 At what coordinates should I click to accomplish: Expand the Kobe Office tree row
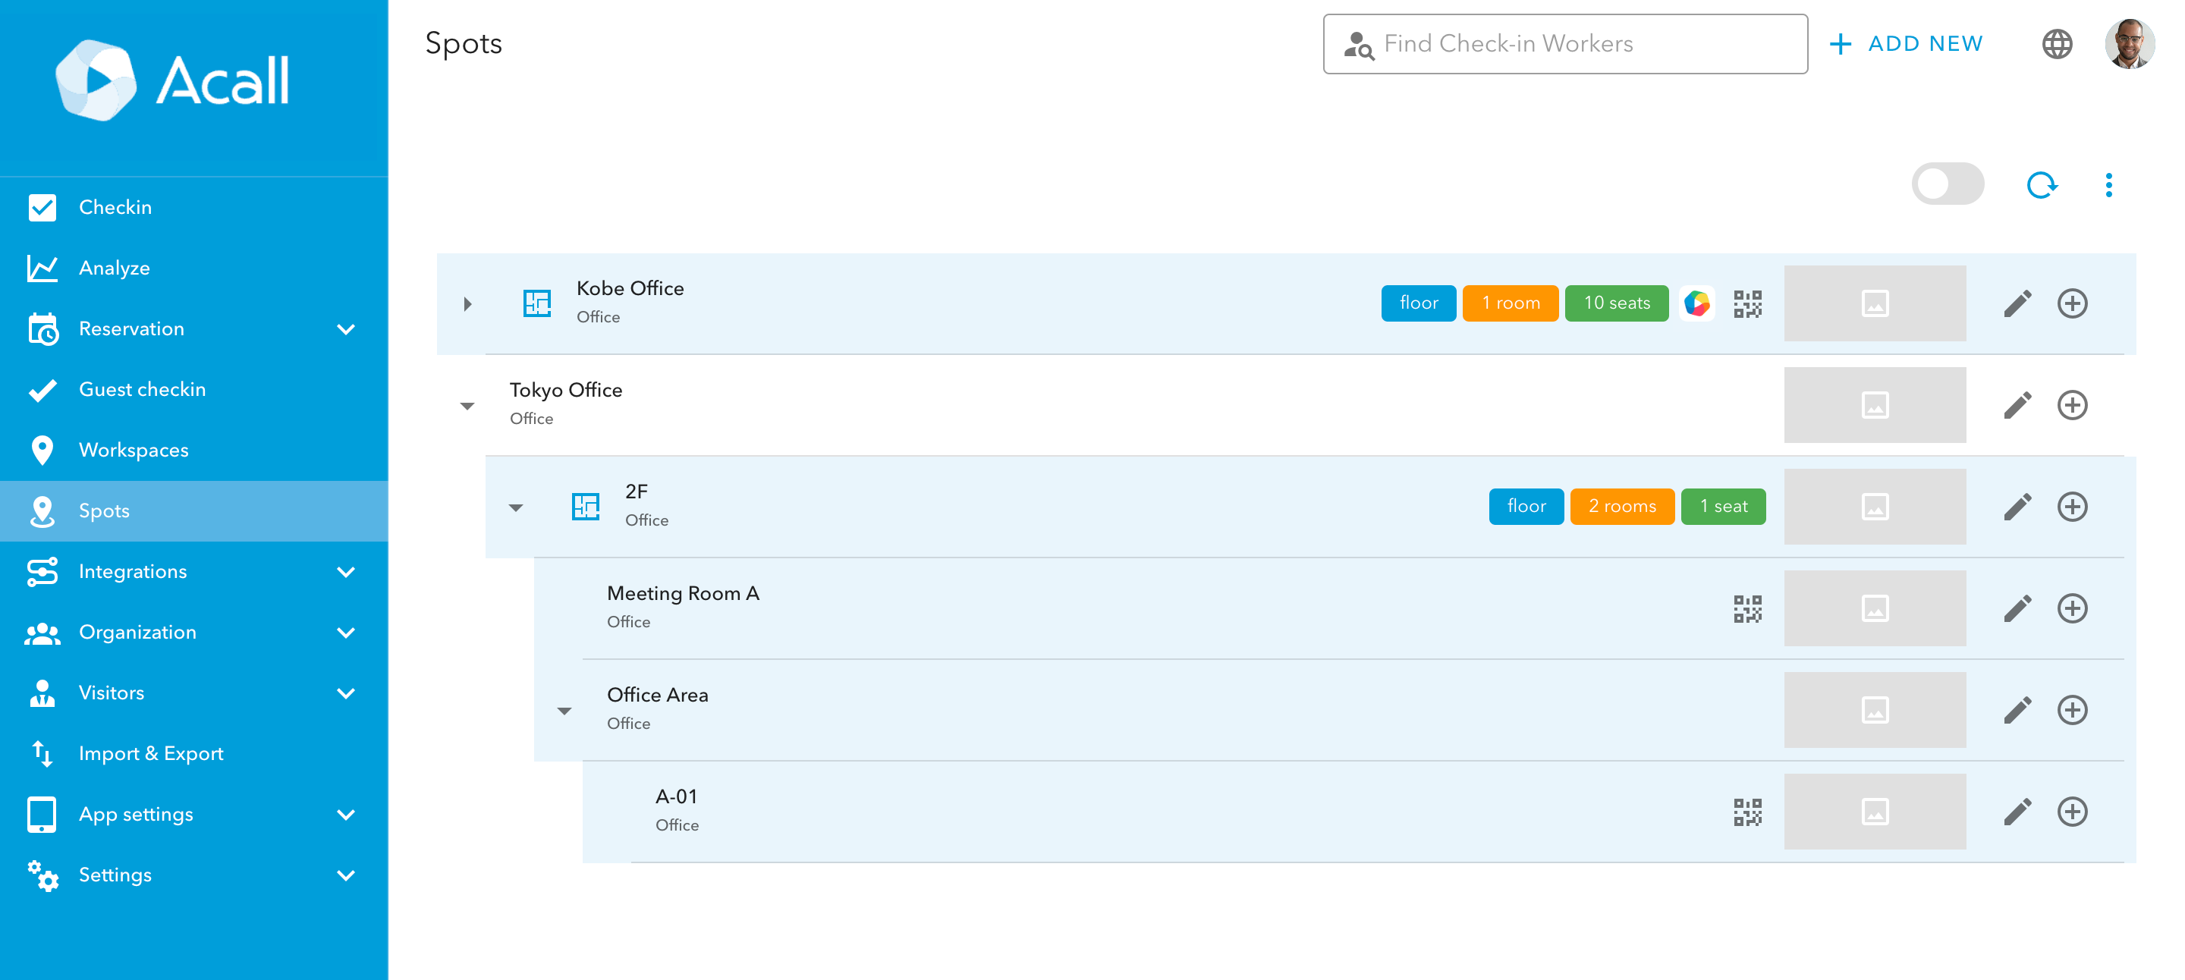coord(467,304)
